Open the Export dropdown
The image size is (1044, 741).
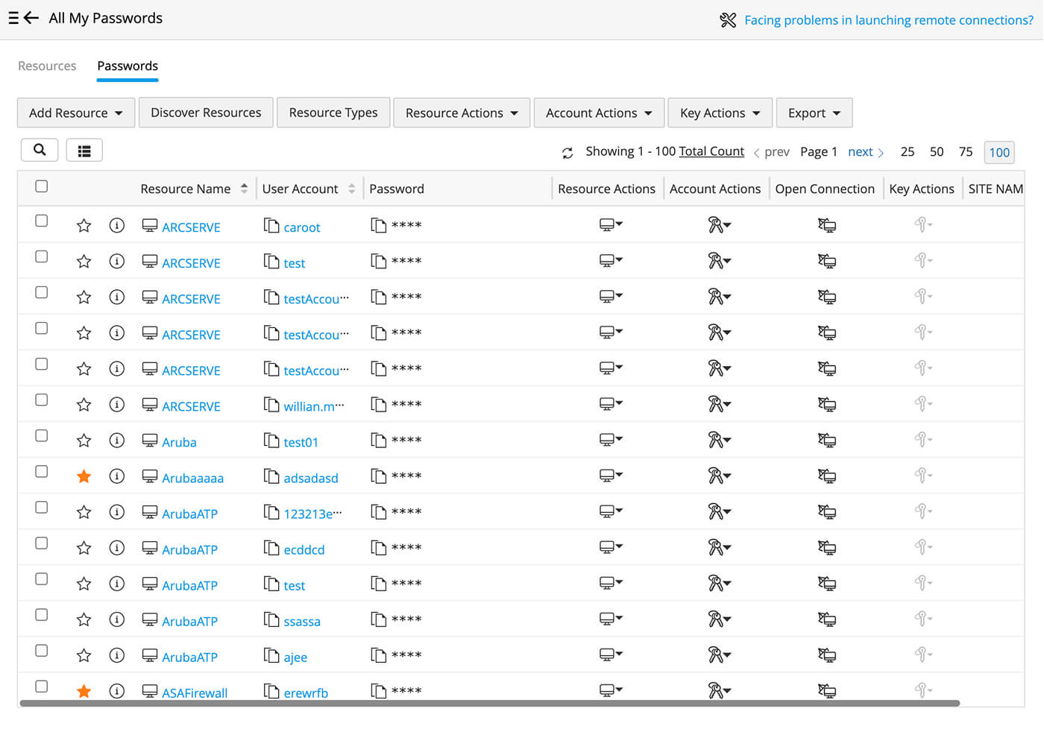click(x=814, y=113)
